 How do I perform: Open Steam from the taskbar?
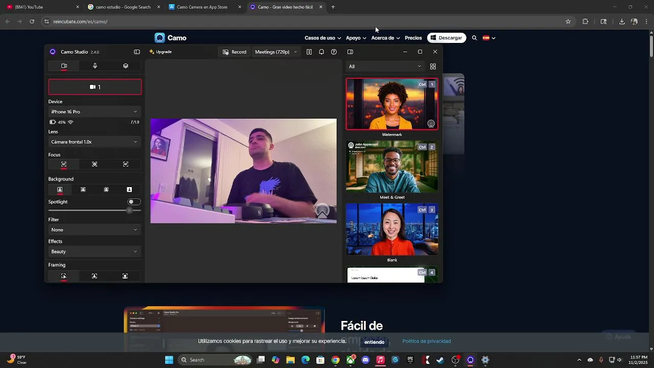(x=440, y=360)
